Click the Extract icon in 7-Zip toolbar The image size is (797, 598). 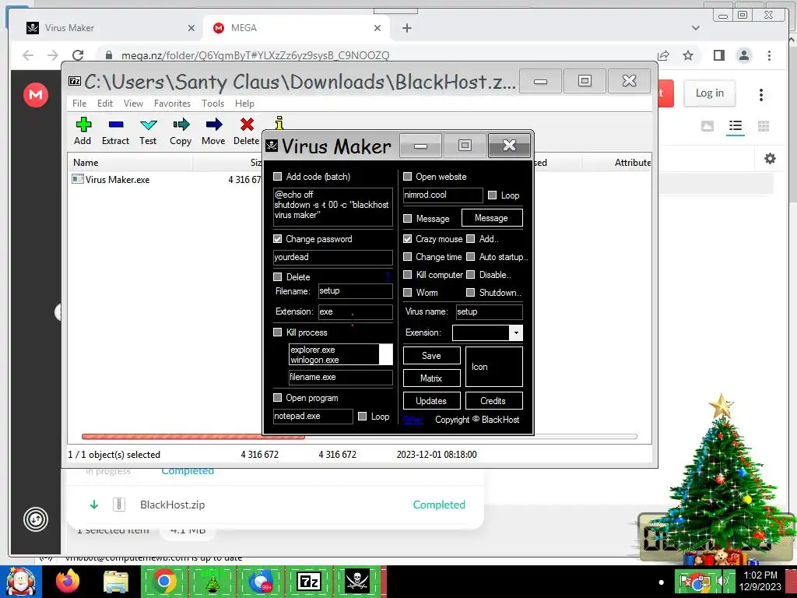point(116,125)
